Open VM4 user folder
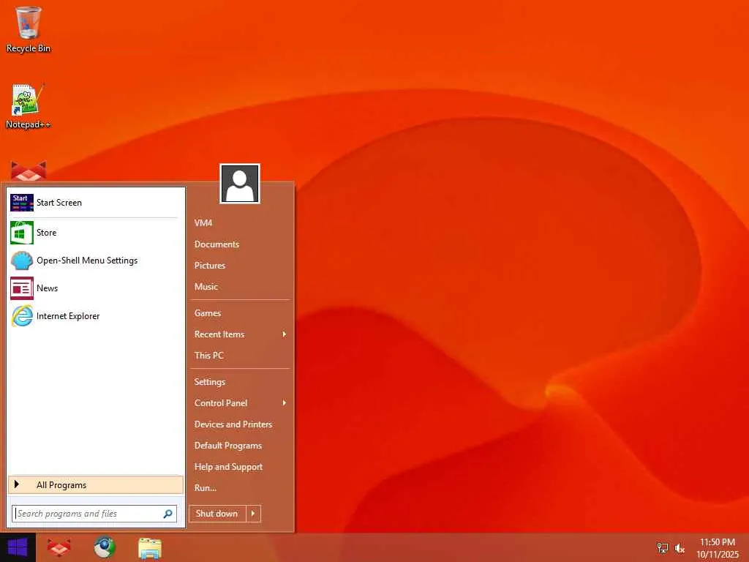Viewport: 749px width, 562px height. coord(203,222)
